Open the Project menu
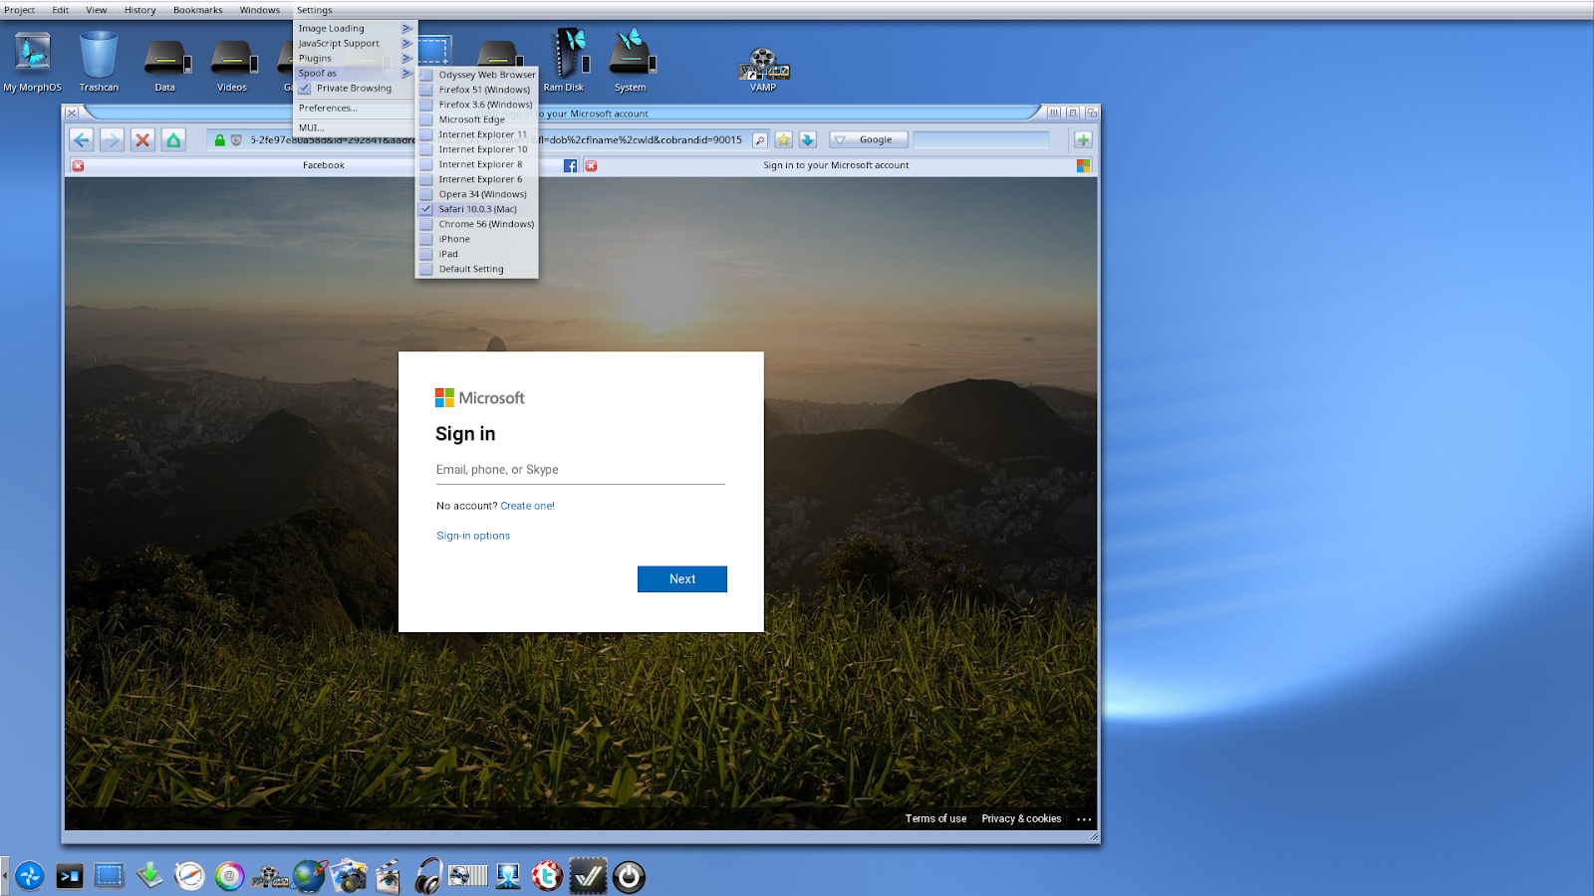Image resolution: width=1594 pixels, height=896 pixels. [19, 10]
